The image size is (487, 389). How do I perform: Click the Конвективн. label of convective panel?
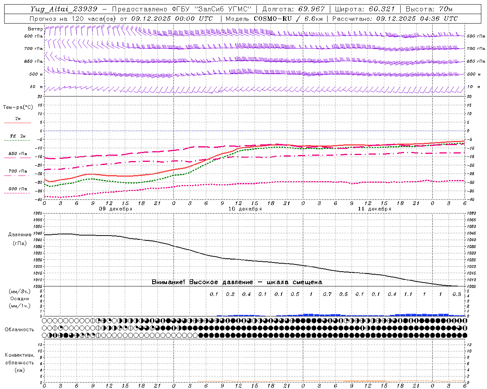[x=20, y=355]
